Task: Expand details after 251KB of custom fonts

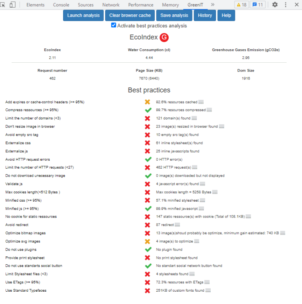Action: [208, 291]
